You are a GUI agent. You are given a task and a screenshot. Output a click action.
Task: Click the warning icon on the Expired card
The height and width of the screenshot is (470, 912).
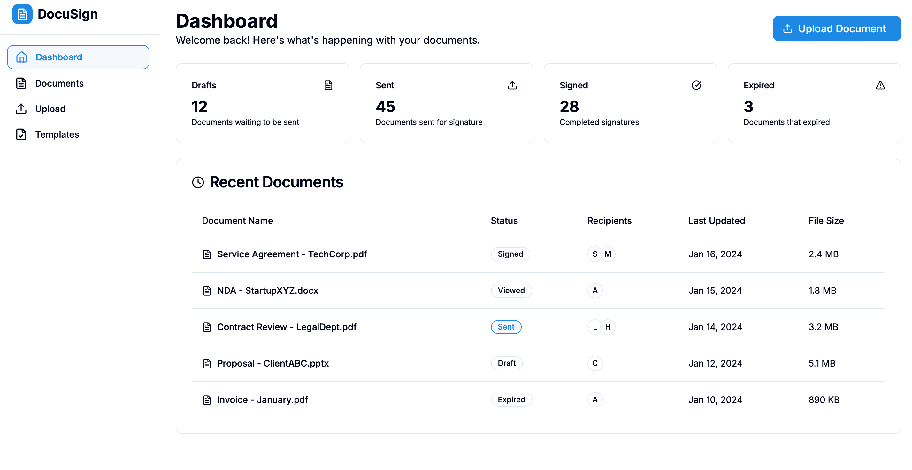click(x=880, y=85)
